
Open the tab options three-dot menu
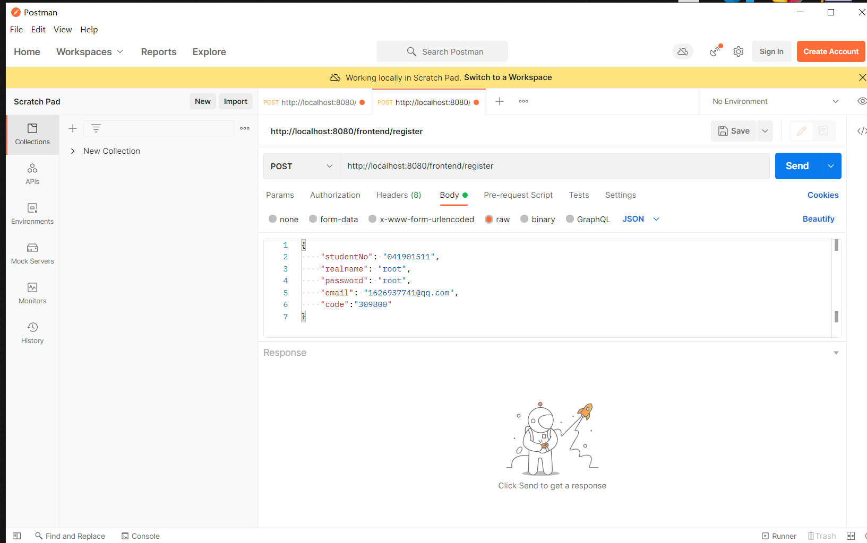point(523,101)
